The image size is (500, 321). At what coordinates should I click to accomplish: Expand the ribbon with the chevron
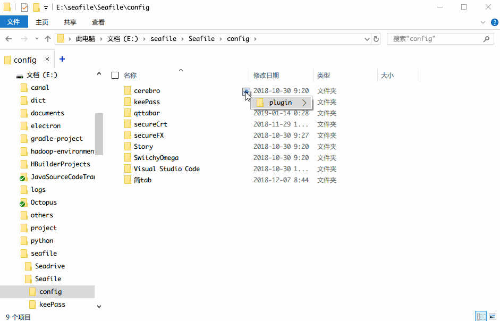(483, 22)
